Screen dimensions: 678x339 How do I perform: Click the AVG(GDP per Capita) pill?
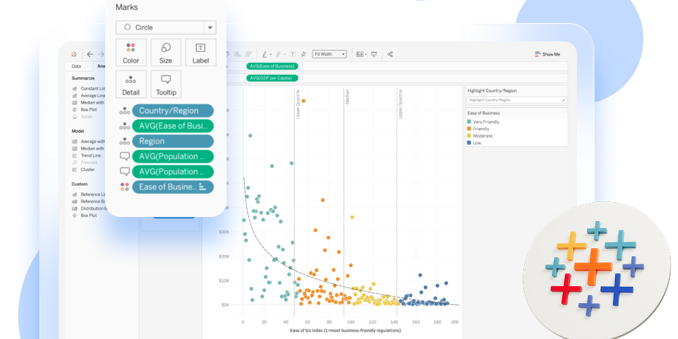coord(272,78)
